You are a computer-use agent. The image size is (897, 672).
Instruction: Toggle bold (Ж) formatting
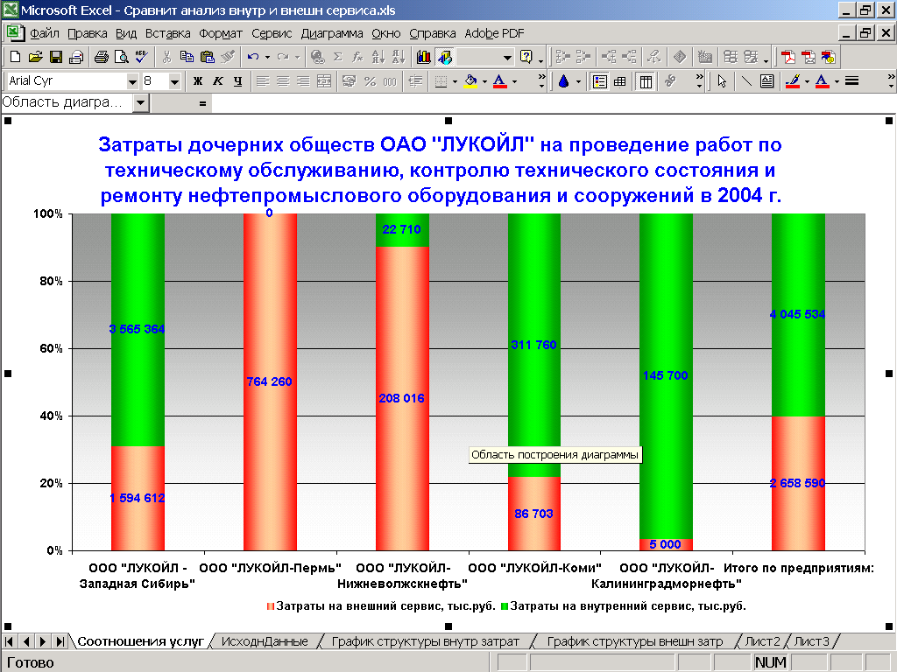(x=197, y=81)
